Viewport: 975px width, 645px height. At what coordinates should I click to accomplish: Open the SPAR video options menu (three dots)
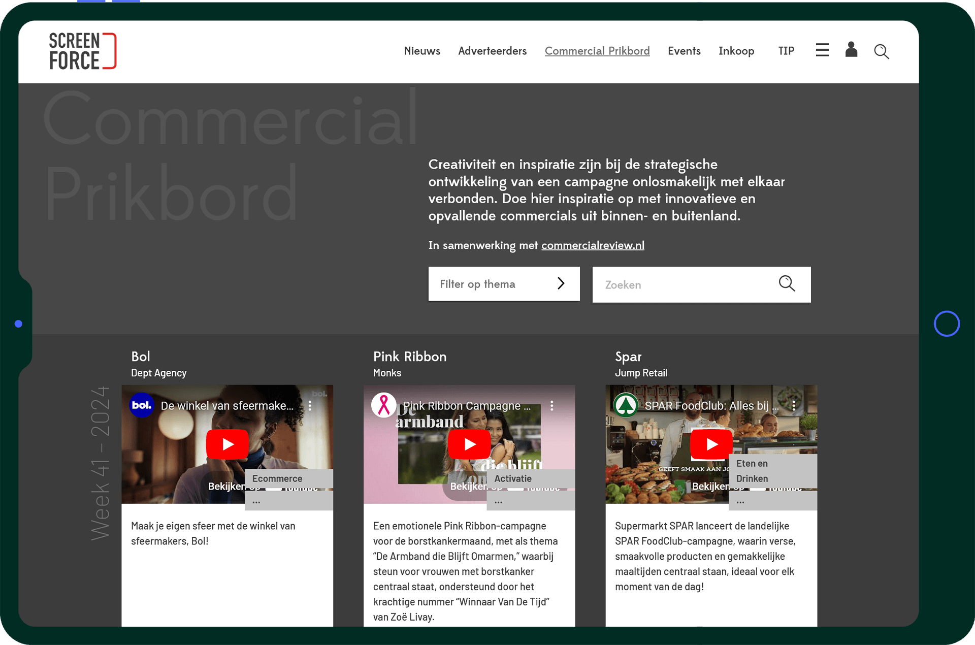pyautogui.click(x=794, y=406)
